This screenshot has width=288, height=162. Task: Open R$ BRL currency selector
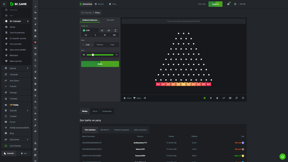tap(243, 4)
